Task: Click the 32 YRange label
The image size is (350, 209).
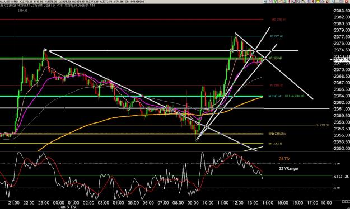Action: click(x=288, y=169)
